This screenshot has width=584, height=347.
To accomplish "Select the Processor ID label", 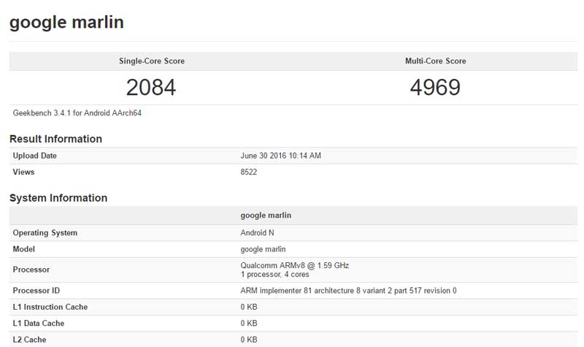I will coord(36,291).
